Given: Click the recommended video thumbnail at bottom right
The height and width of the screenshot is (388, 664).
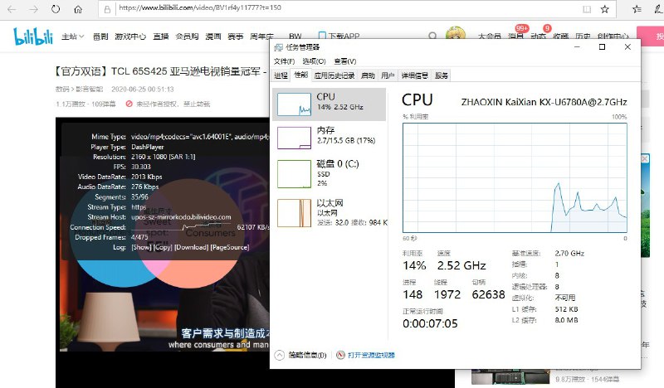Looking at the screenshot, I should tap(510, 376).
